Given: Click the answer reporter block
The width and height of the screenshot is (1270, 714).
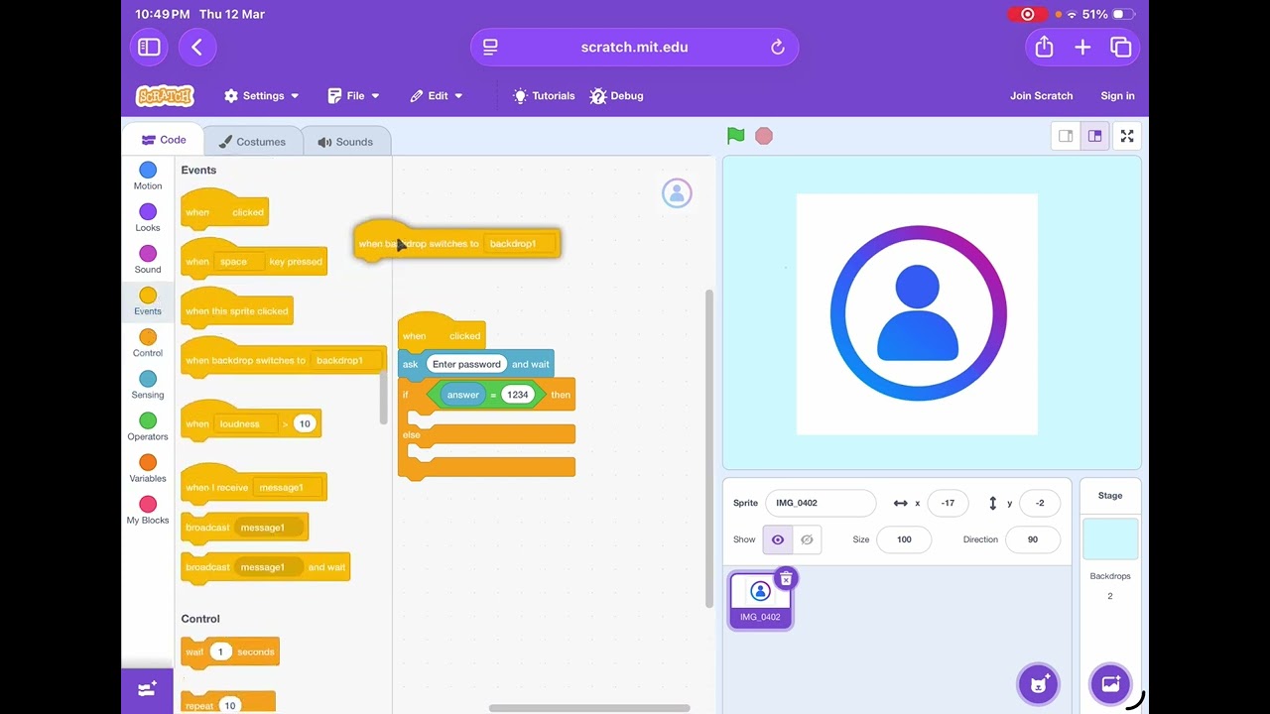Looking at the screenshot, I should coord(462,395).
